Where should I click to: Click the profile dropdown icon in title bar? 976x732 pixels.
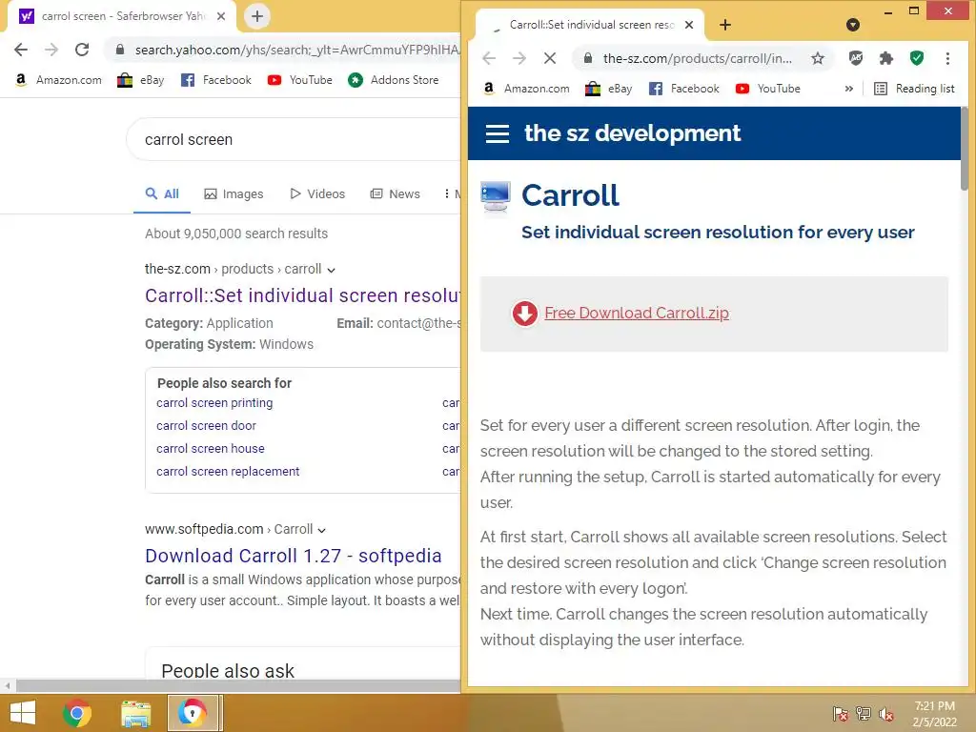pyautogui.click(x=853, y=25)
